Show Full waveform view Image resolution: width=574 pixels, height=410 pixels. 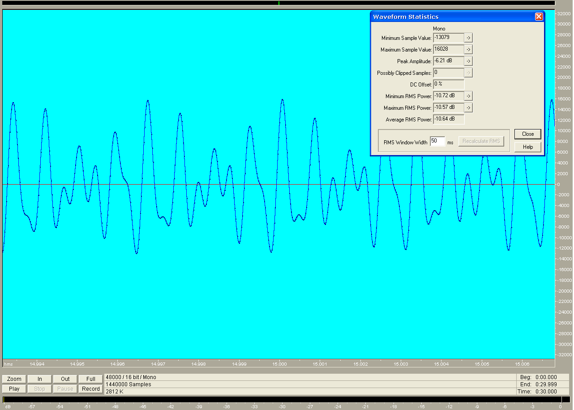[91, 379]
